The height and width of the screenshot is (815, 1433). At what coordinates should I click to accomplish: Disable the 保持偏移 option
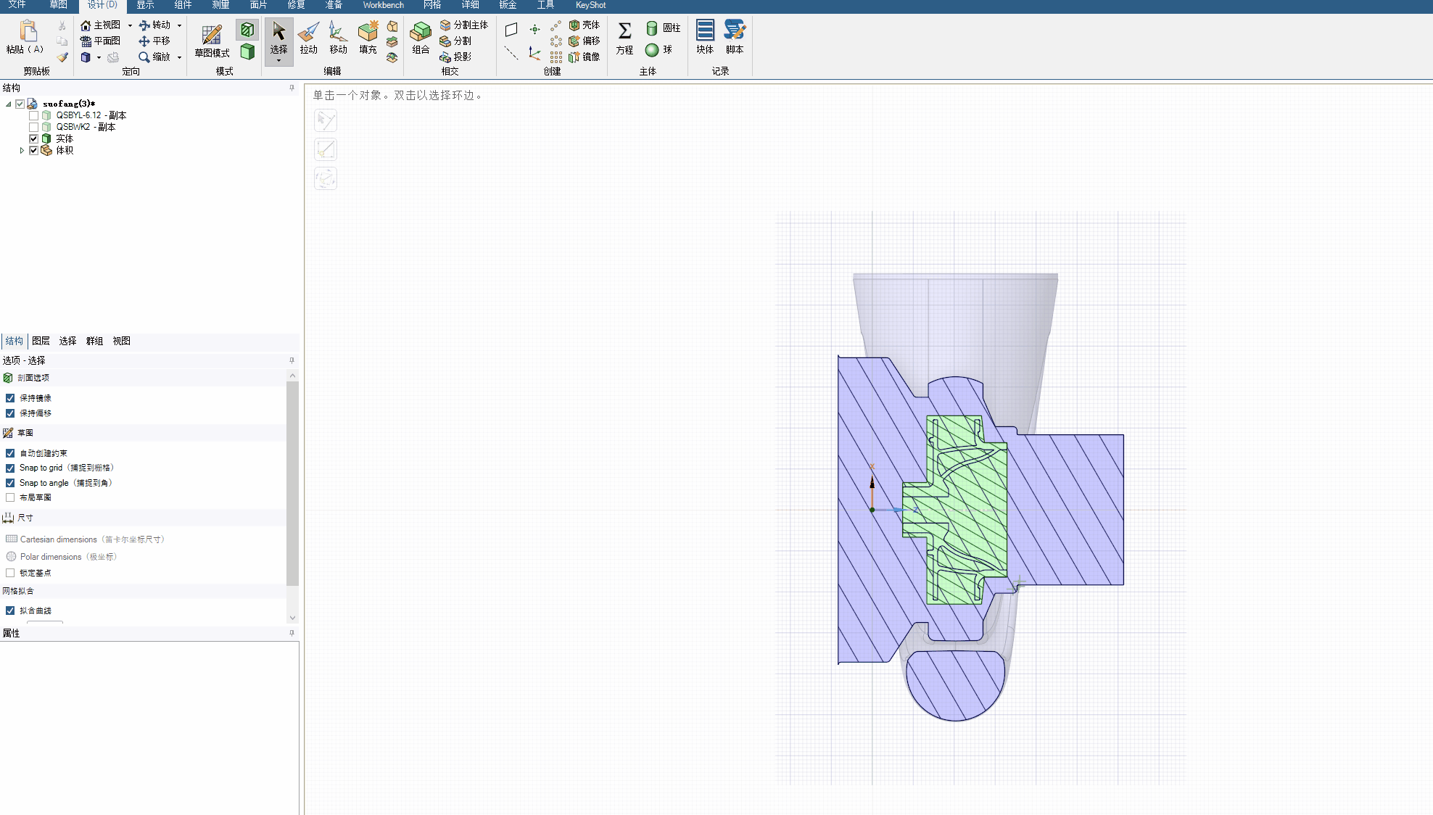(x=10, y=413)
